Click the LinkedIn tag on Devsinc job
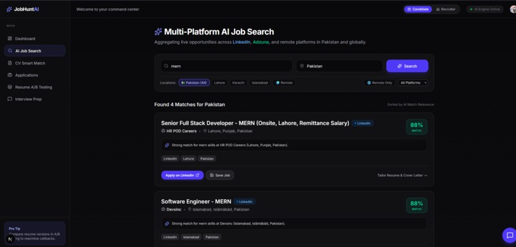The height and width of the screenshot is (247, 516). (x=170, y=237)
